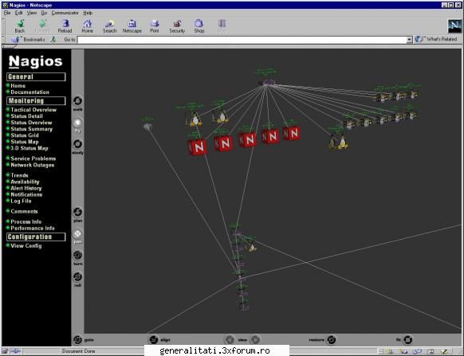
Task: Open the Process Info link
Action: pyautogui.click(x=26, y=222)
